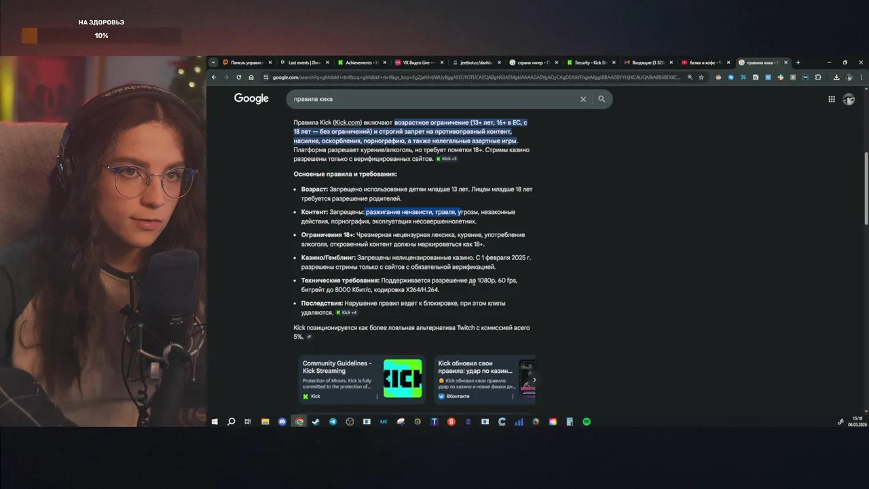Open the Kick +4 source chip

pos(346,312)
